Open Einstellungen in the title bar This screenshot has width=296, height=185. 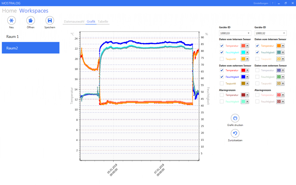[x=260, y=3]
